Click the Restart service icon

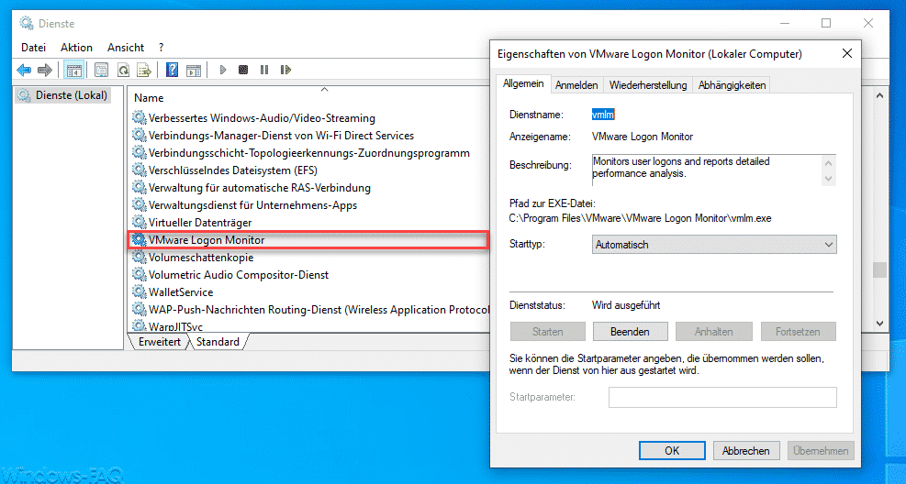click(285, 70)
